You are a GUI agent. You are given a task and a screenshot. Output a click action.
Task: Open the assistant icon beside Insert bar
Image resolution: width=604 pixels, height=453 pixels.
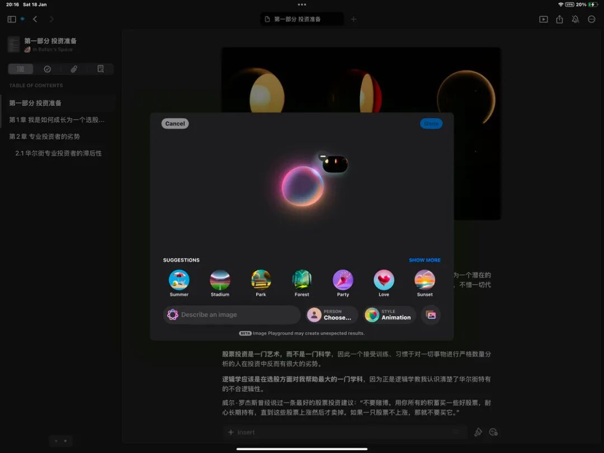tap(493, 432)
